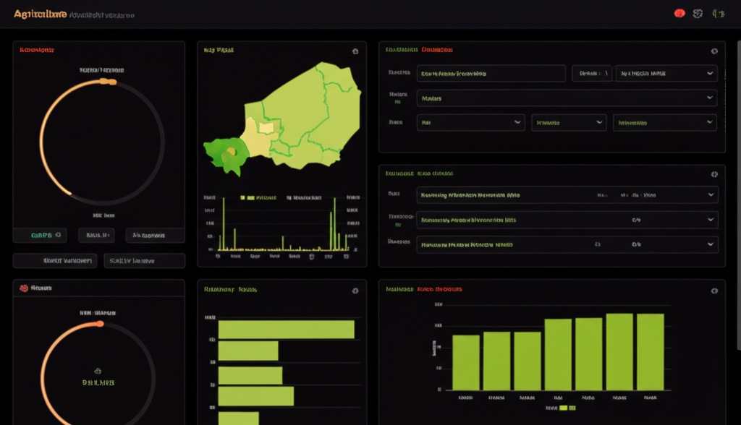The width and height of the screenshot is (741, 425).
Task: Open the wide dropdown in the second form row
Action: pos(565,98)
